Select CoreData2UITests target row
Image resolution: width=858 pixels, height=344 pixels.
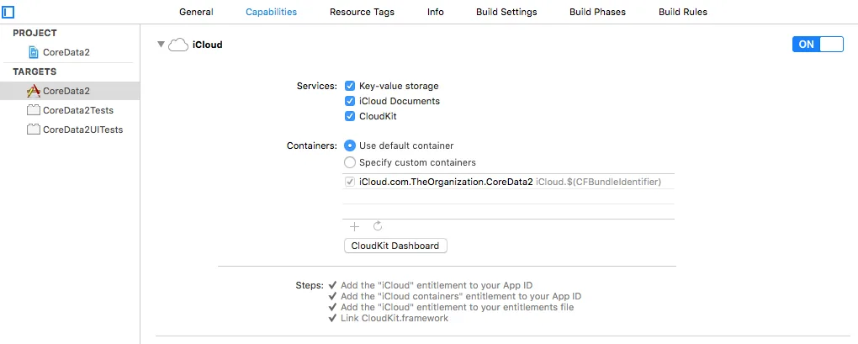(x=70, y=130)
